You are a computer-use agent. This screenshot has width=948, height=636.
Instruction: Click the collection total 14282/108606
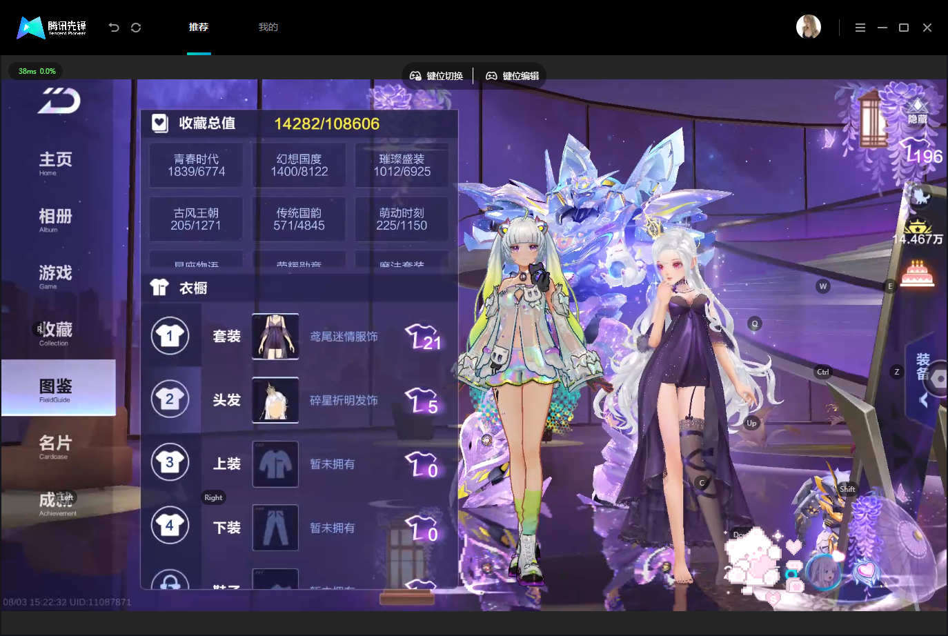click(327, 123)
